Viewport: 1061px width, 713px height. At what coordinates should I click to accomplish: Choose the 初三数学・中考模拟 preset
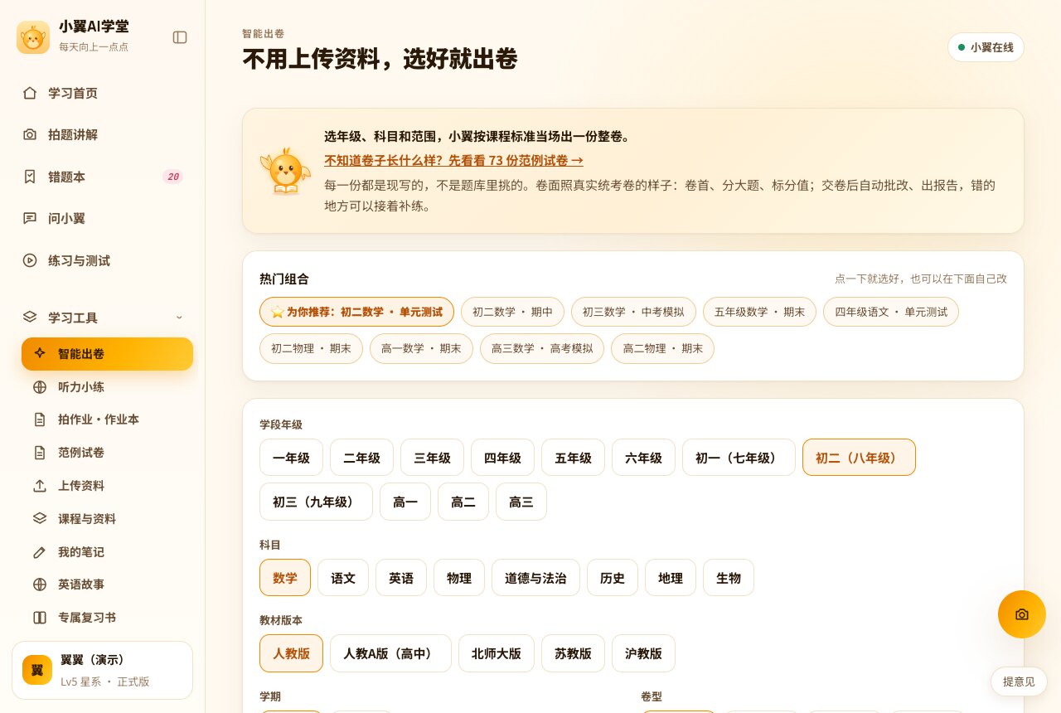pyautogui.click(x=633, y=312)
